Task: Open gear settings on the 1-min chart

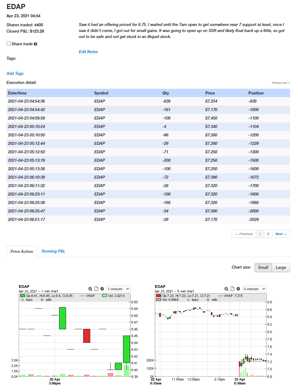Action: point(102,289)
